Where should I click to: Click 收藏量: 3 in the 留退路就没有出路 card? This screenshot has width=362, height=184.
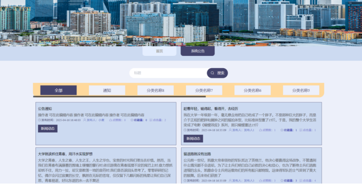click(x=290, y=181)
